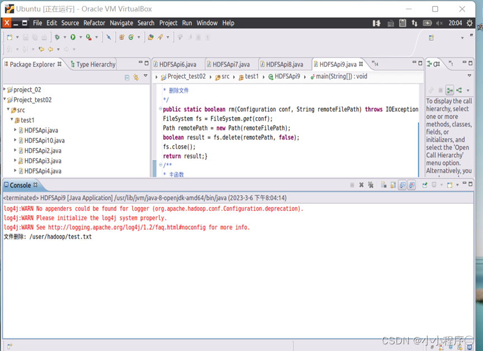Switch to the HDFSApi7.java editor tab

[x=231, y=64]
